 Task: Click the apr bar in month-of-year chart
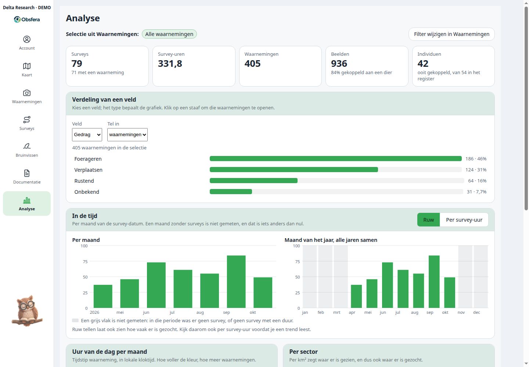[x=356, y=296]
